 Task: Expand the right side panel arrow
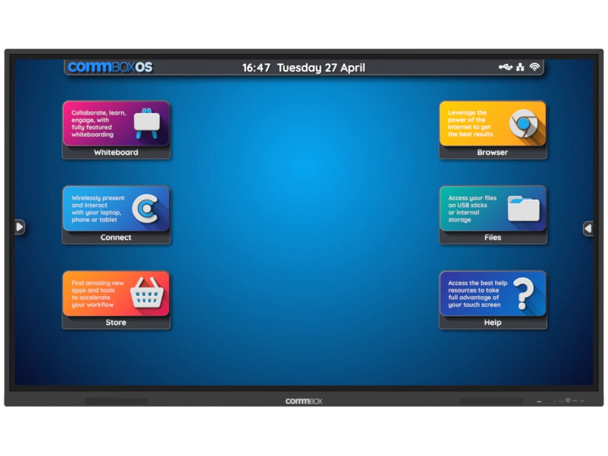click(588, 228)
